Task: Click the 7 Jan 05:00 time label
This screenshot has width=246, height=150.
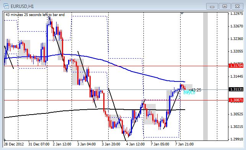Action: click(160, 144)
